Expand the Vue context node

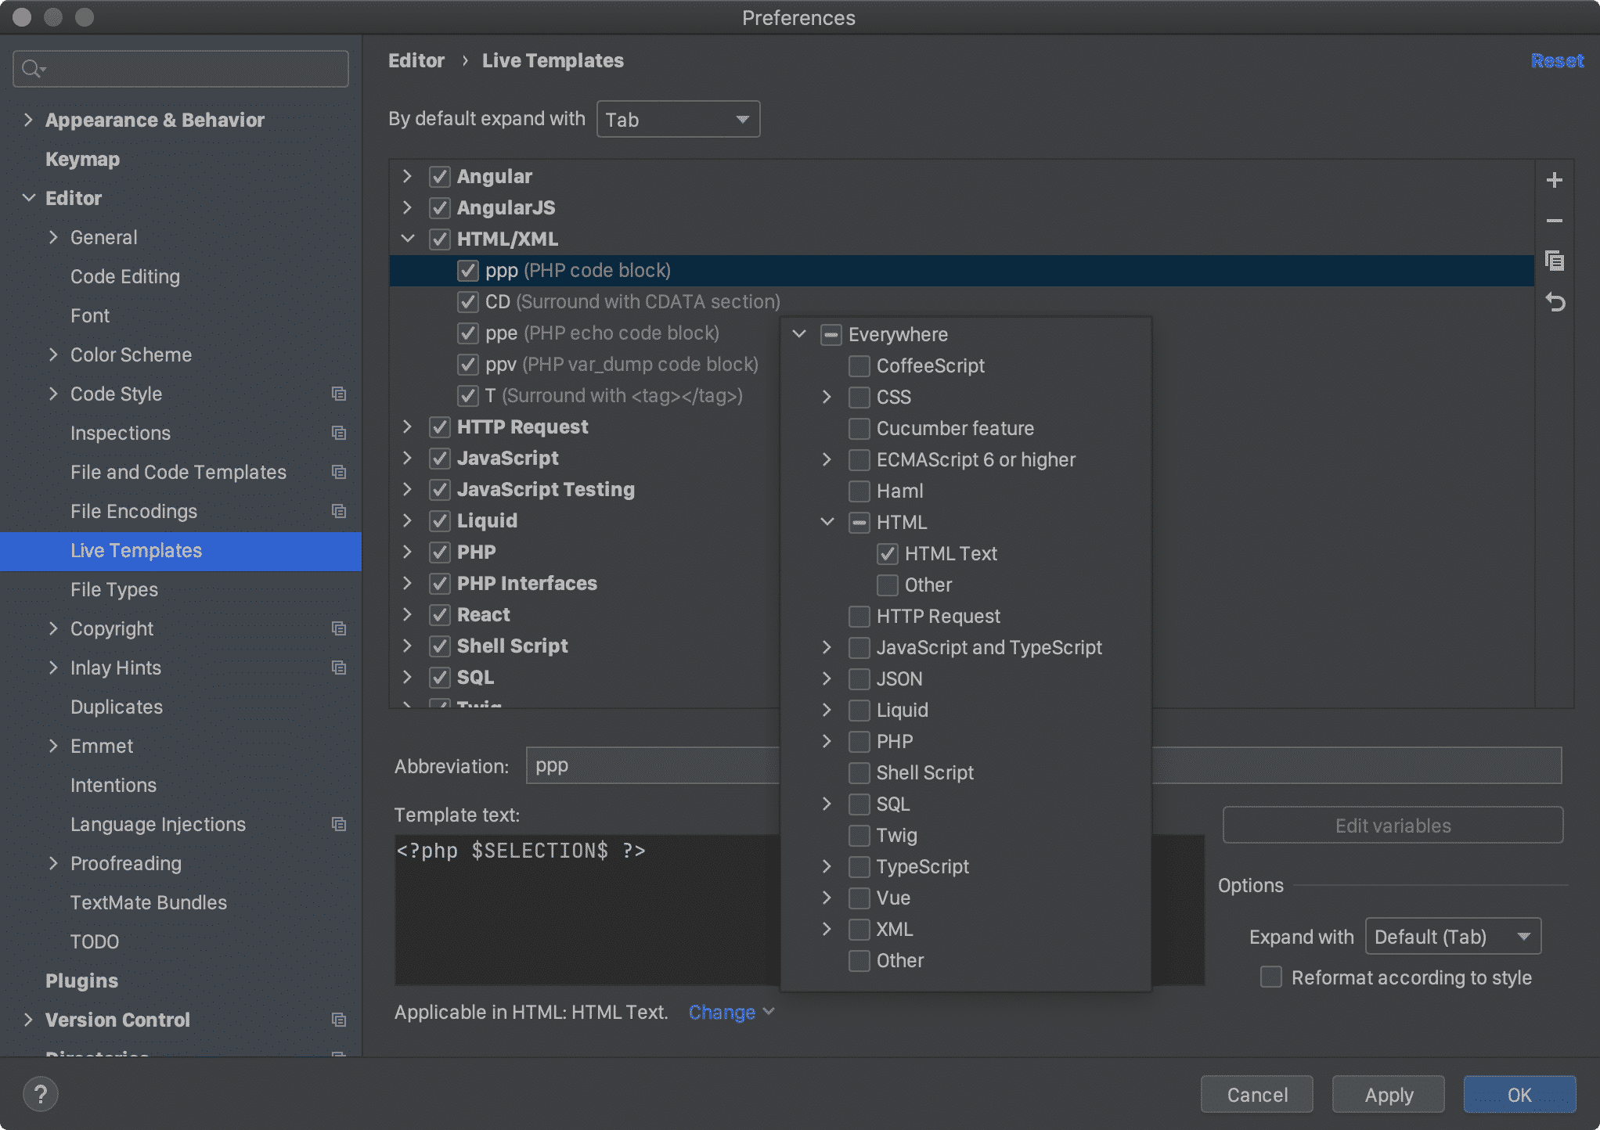pos(827,898)
